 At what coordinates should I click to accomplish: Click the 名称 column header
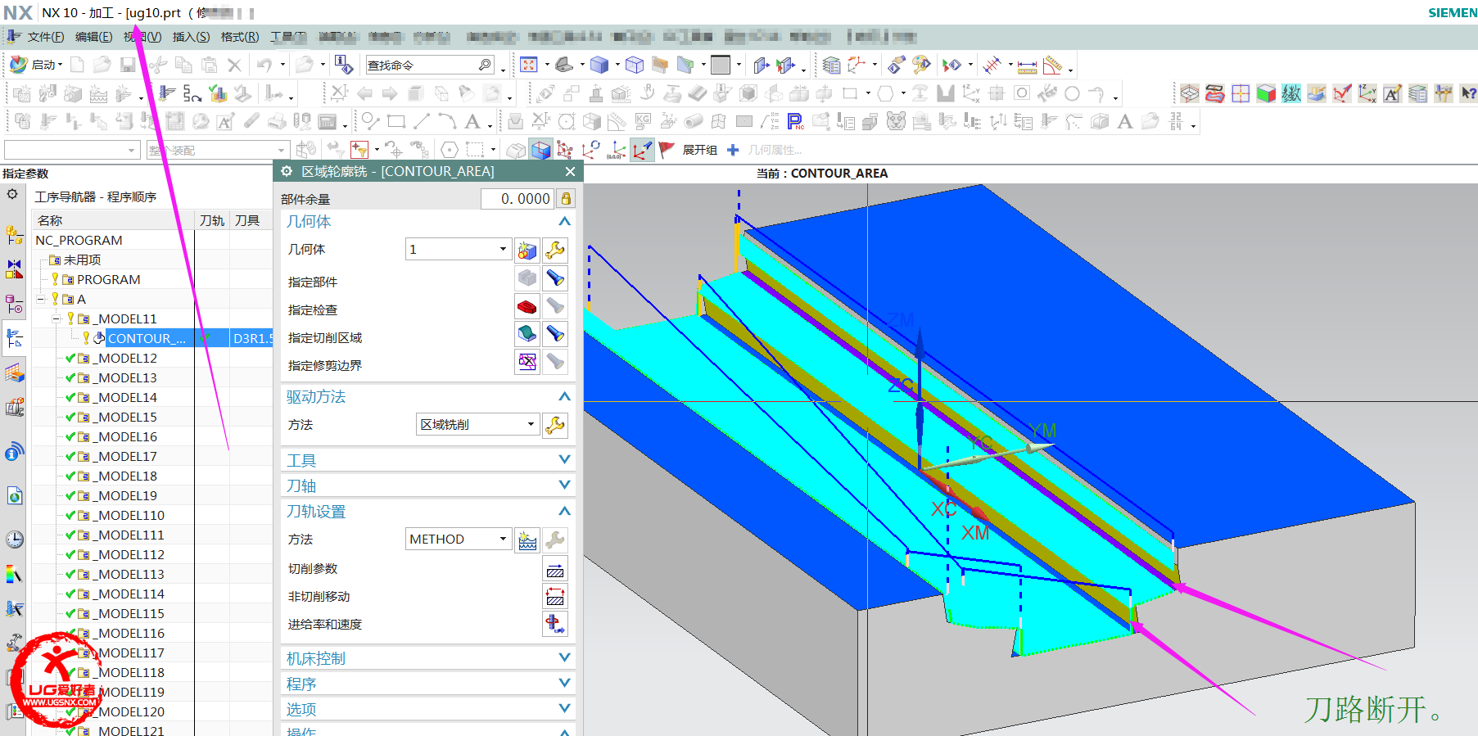click(113, 220)
